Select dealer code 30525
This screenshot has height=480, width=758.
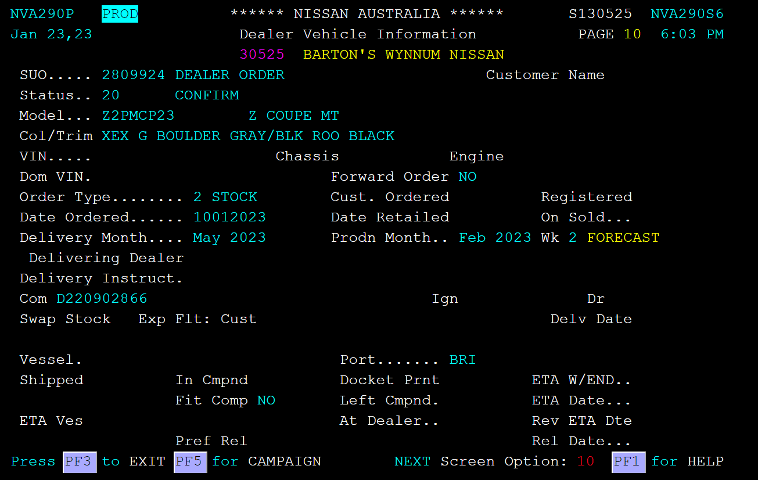point(262,55)
